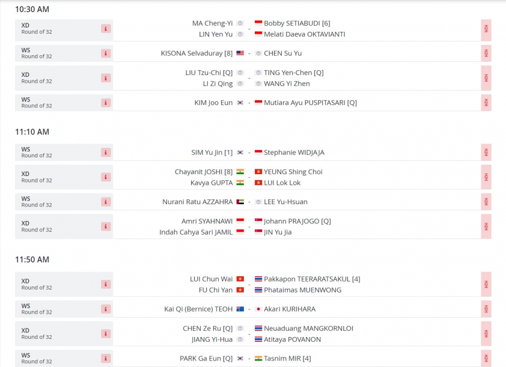Click info icon for Kai Qi TEOH match
This screenshot has height=367, width=506.
click(x=106, y=309)
